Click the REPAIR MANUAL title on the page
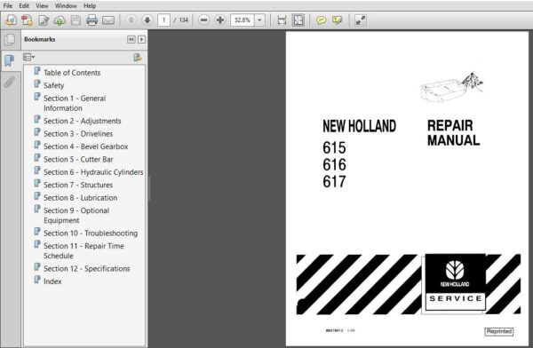 pyautogui.click(x=453, y=133)
